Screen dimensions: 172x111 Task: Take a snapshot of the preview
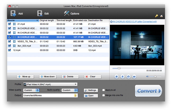(x=128, y=76)
